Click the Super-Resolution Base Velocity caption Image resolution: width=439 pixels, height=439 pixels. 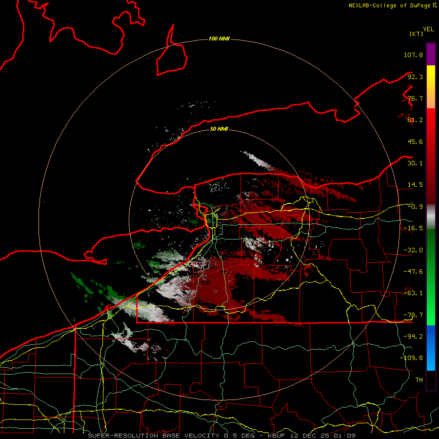tap(222, 436)
